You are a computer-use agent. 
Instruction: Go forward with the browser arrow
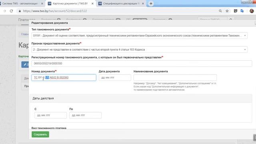point(4,11)
